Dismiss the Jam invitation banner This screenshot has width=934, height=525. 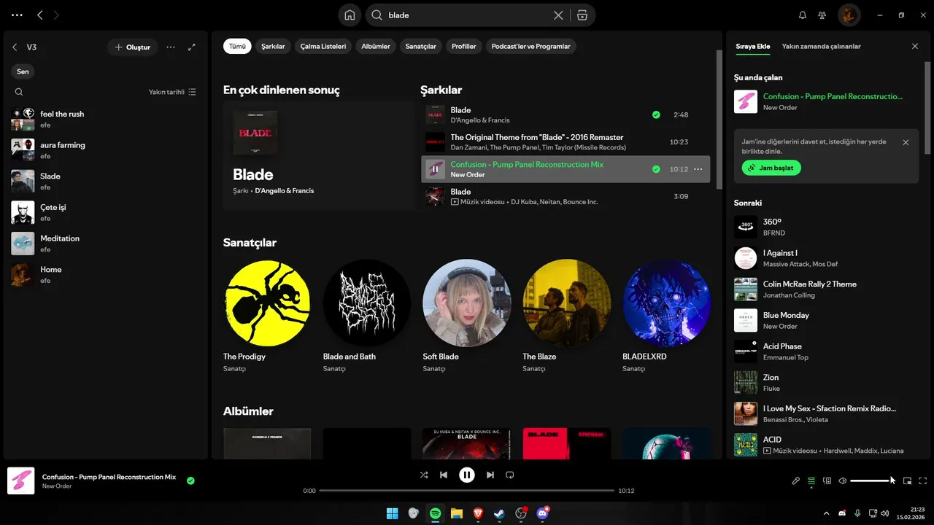(x=906, y=143)
